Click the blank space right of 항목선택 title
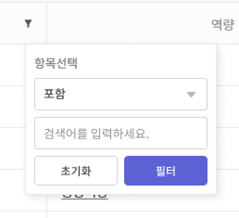239x218 pixels. coord(142,63)
